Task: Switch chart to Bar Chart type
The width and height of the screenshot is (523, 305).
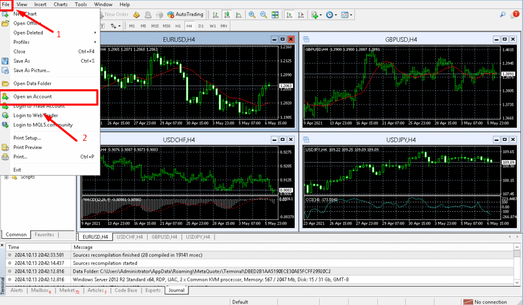Action: point(216,15)
